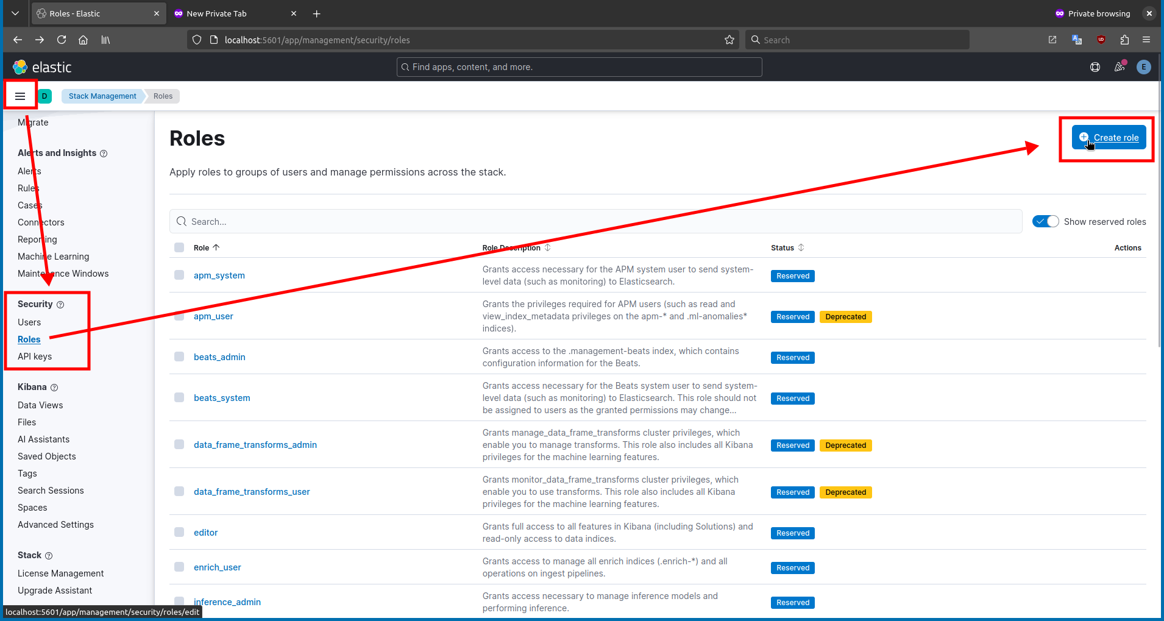Open Machine Learning in sidebar
The height and width of the screenshot is (621, 1164).
coord(53,257)
